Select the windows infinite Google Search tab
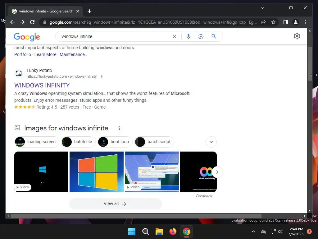This screenshot has width=318, height=239. click(x=45, y=11)
